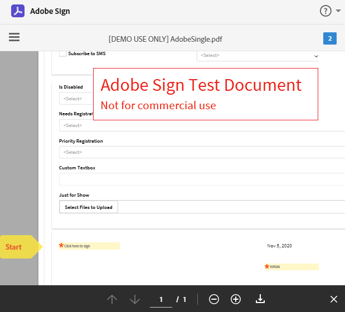This screenshot has width=345, height=312.
Task: Click the Adobe Sign title text
Action: click(x=50, y=11)
